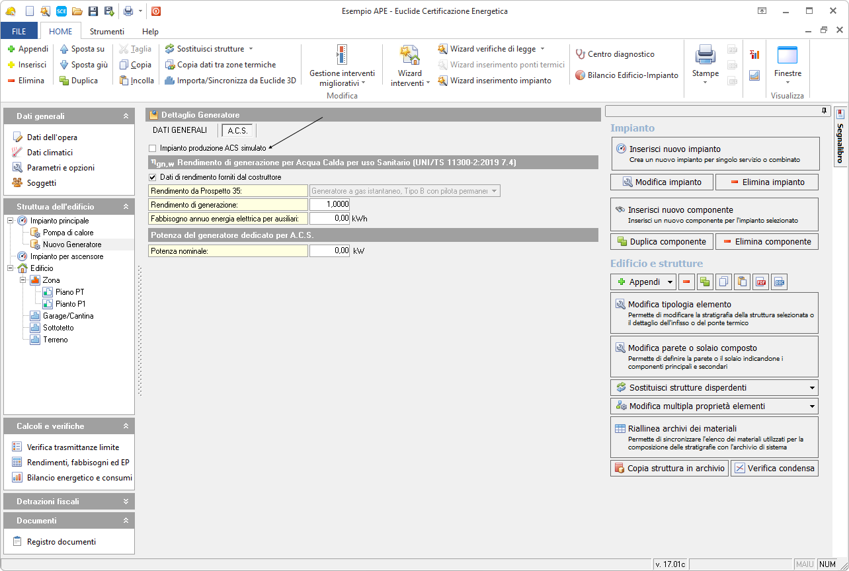Select Pompa di calore in the tree
The height and width of the screenshot is (571, 849).
(68, 233)
